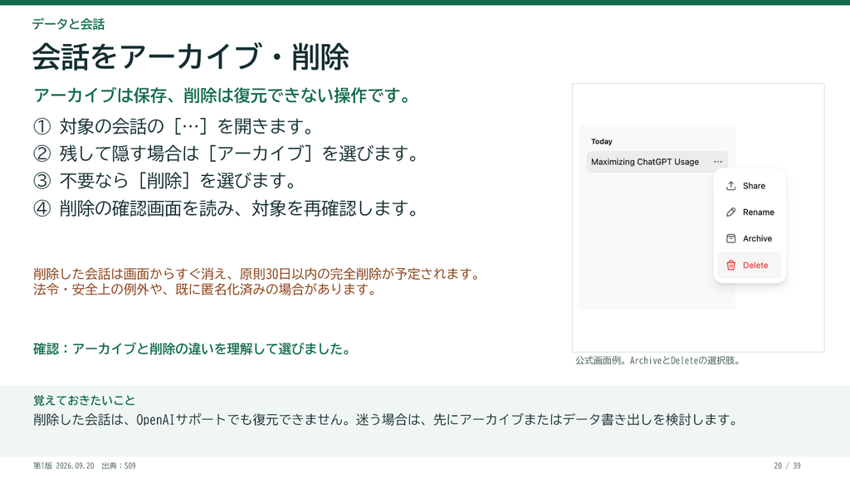Click the Today section label
This screenshot has width=850, height=478.
pos(601,141)
